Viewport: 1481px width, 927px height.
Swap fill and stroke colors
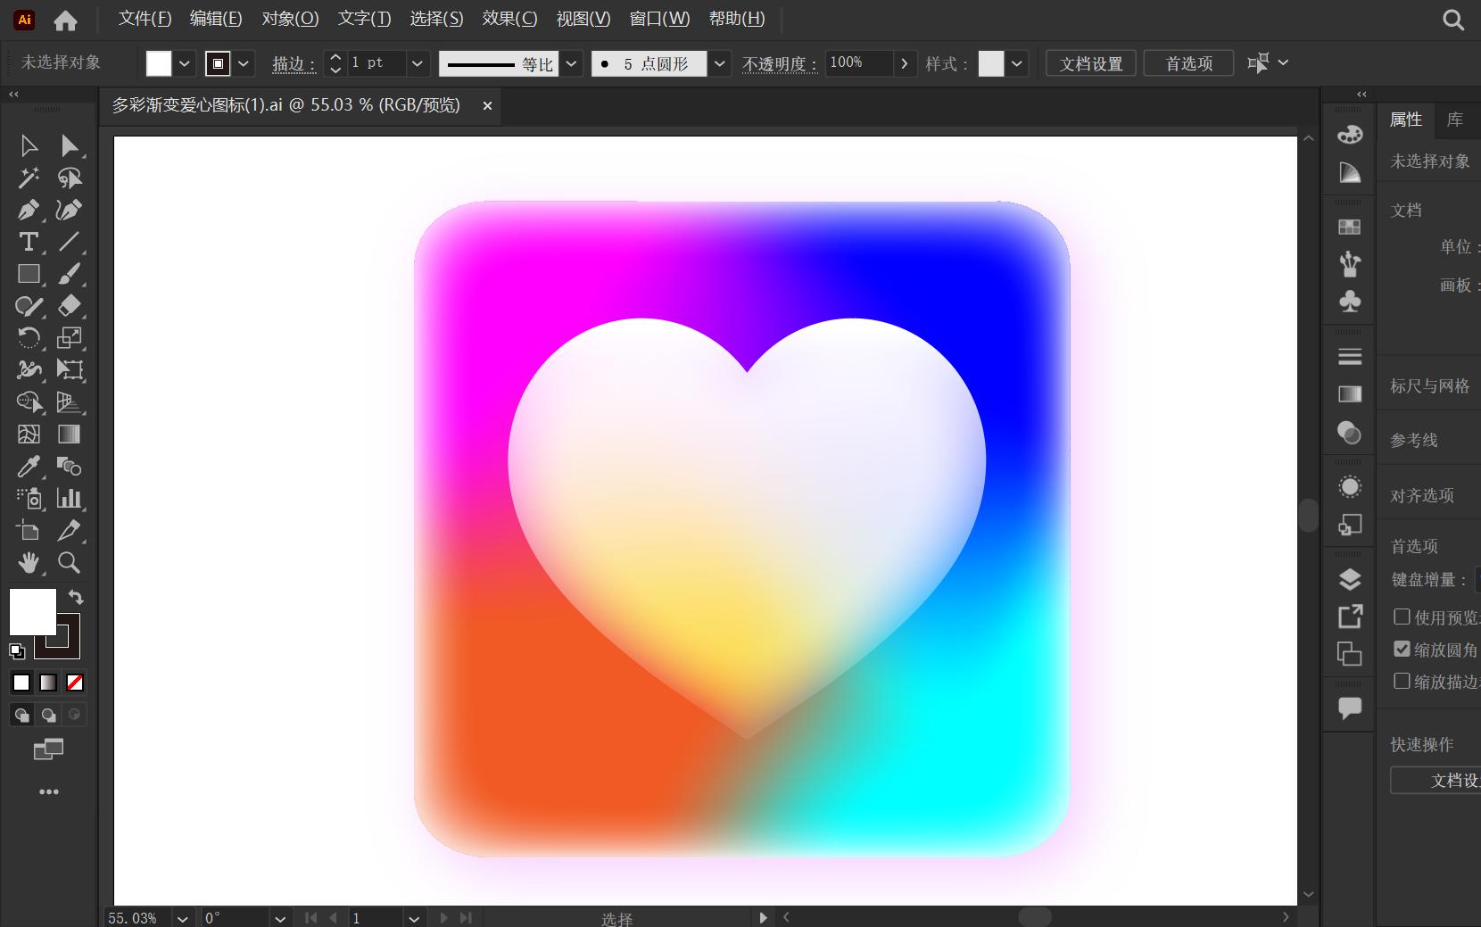click(x=76, y=597)
